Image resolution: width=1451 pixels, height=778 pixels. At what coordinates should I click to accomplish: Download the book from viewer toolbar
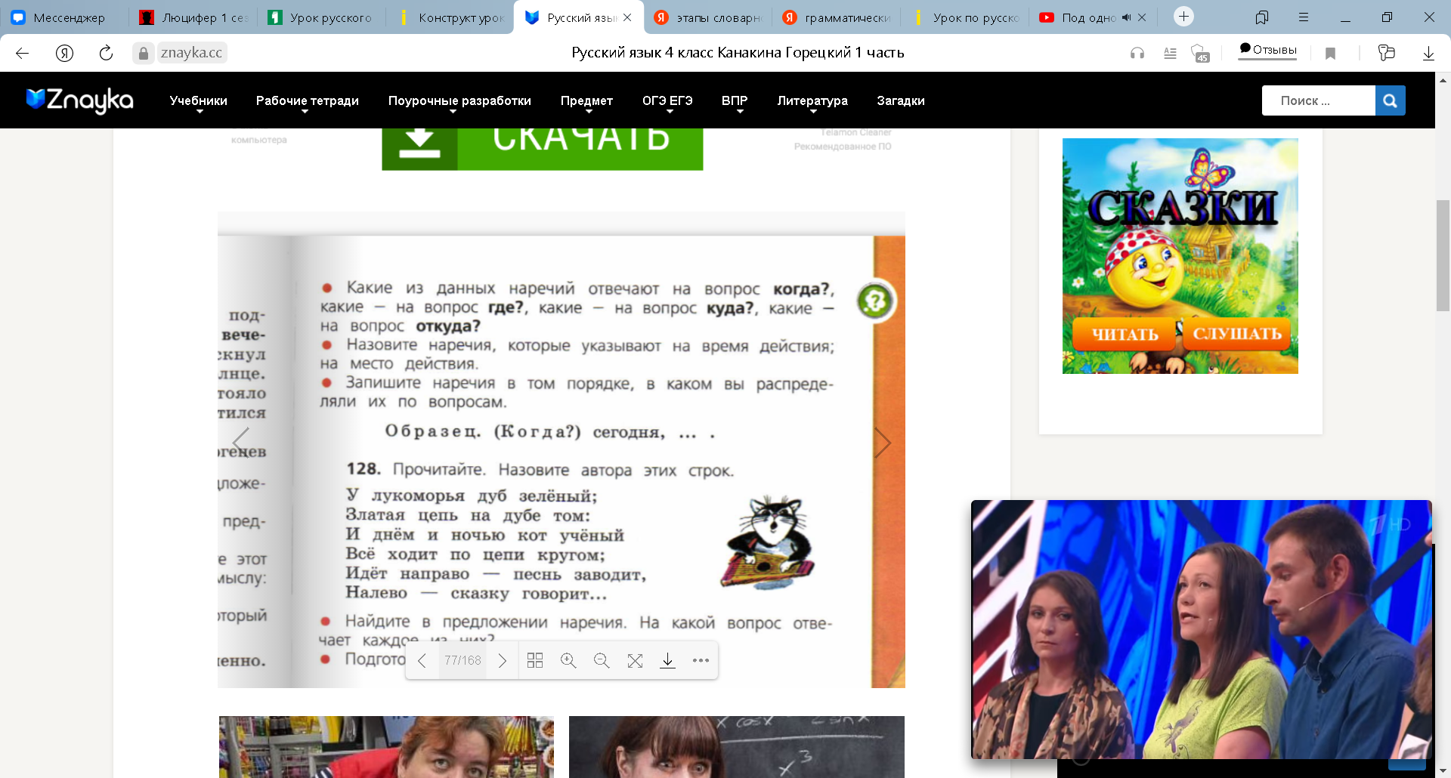(x=668, y=661)
